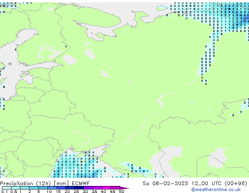Click the '10' legend scale label
The width and height of the screenshot is (249, 193).
pos(49,191)
